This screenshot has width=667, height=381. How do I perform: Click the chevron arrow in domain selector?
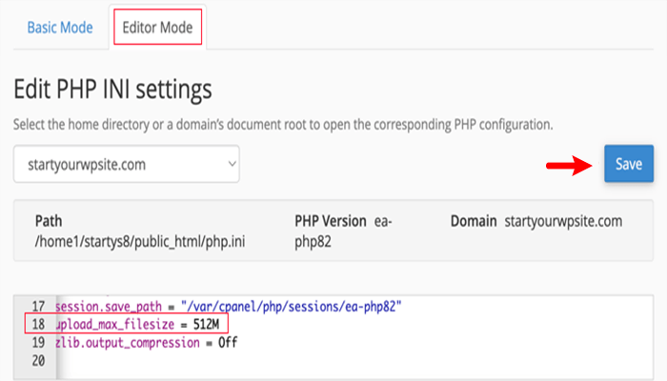230,164
